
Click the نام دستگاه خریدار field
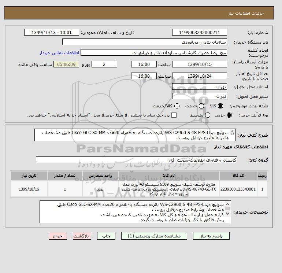(145, 42)
